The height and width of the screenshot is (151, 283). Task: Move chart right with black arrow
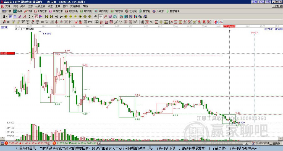tap(61, 17)
